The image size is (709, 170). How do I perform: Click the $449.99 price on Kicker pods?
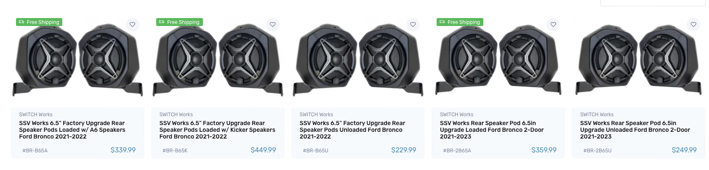coord(263,150)
